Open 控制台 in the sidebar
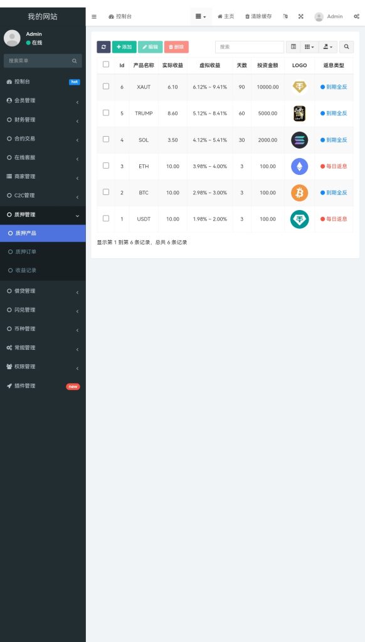 43,82
